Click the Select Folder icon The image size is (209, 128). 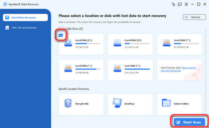click(166, 103)
